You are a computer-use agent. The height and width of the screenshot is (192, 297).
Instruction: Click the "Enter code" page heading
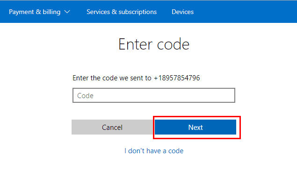pos(154,44)
